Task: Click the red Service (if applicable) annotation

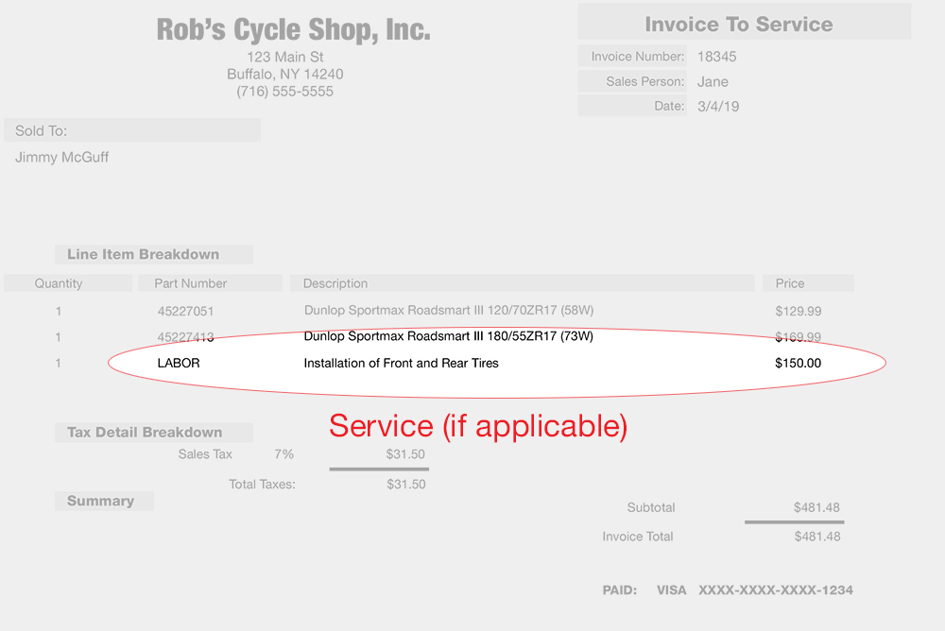Action: pyautogui.click(x=478, y=426)
